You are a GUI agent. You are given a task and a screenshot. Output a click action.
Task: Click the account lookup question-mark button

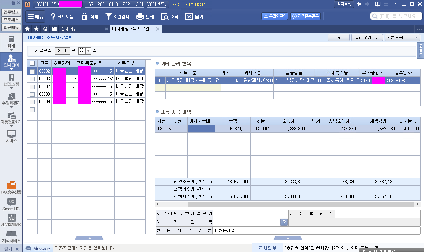pyautogui.click(x=284, y=222)
